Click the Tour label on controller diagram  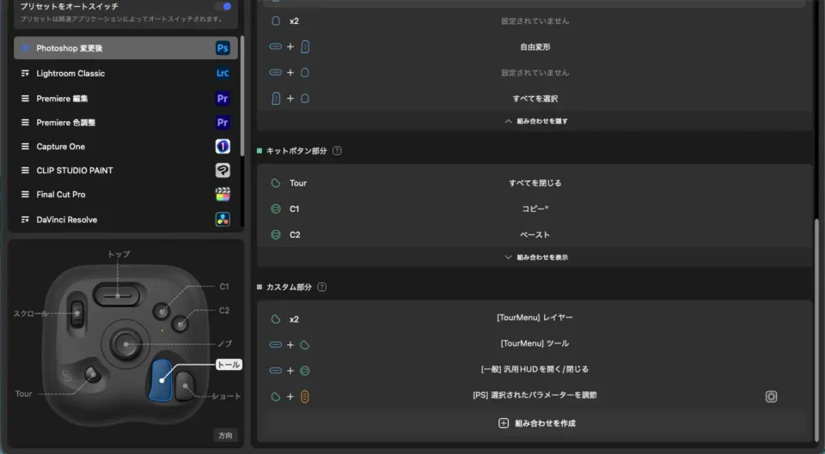pos(23,394)
